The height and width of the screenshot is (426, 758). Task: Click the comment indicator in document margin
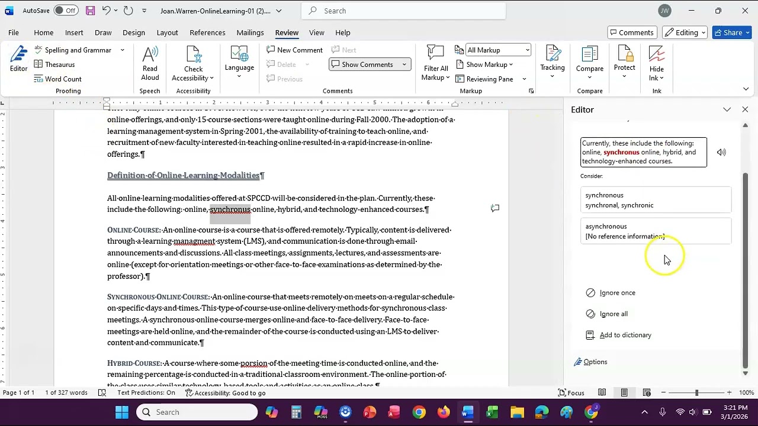click(x=495, y=208)
